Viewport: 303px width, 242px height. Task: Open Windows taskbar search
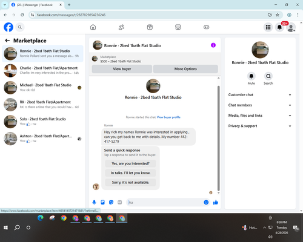[17, 227]
